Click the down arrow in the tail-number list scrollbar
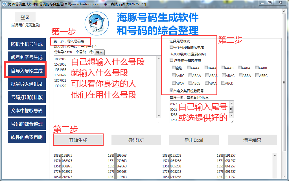 (x=231, y=116)
